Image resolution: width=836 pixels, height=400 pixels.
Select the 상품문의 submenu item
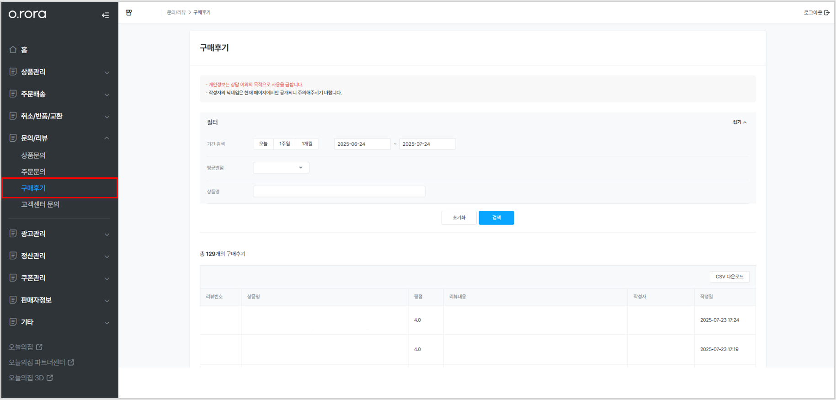click(x=33, y=155)
